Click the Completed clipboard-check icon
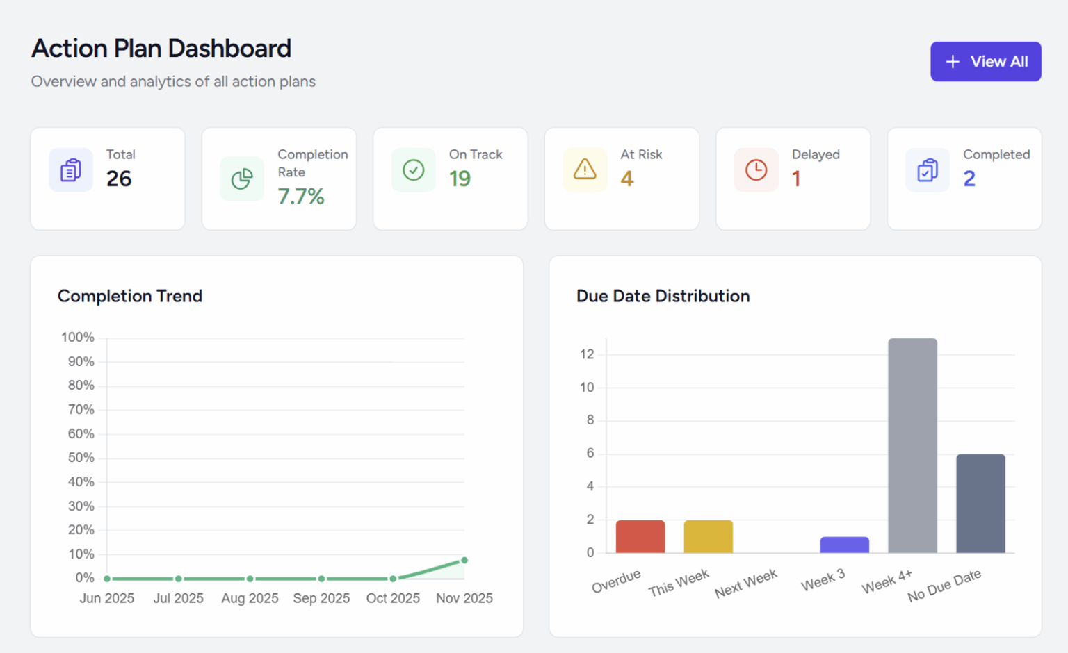The width and height of the screenshot is (1068, 653). (x=928, y=170)
